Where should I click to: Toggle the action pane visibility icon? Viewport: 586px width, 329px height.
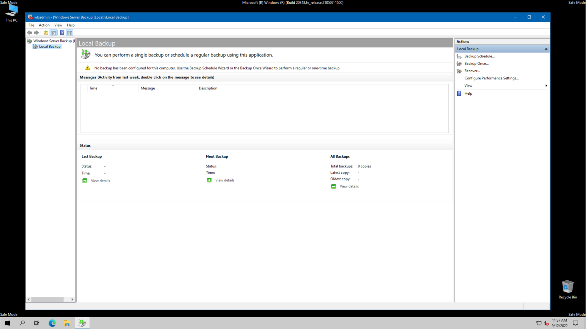(69, 32)
